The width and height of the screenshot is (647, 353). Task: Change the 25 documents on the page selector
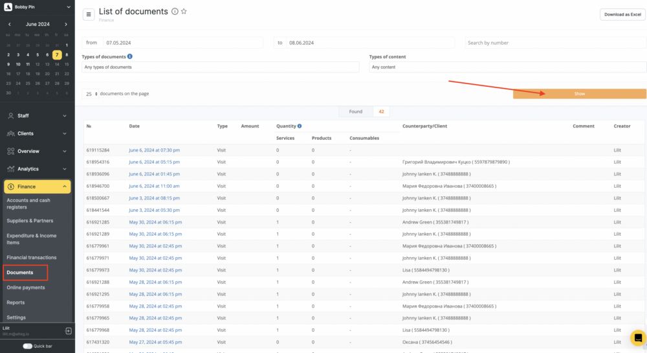tap(90, 94)
